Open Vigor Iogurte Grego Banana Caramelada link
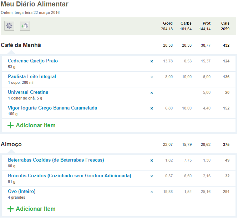Screen dimensions: 238x219 point(52,108)
